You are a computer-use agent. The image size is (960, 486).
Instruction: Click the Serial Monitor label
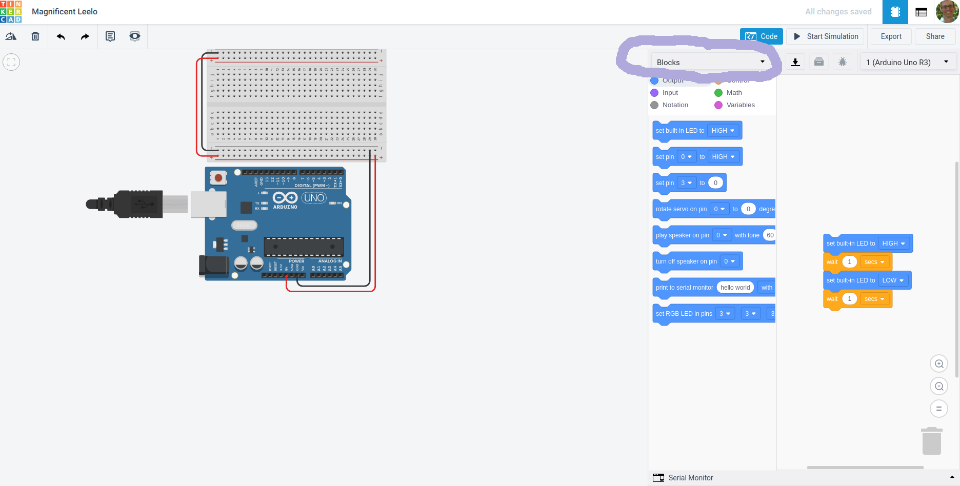691,478
